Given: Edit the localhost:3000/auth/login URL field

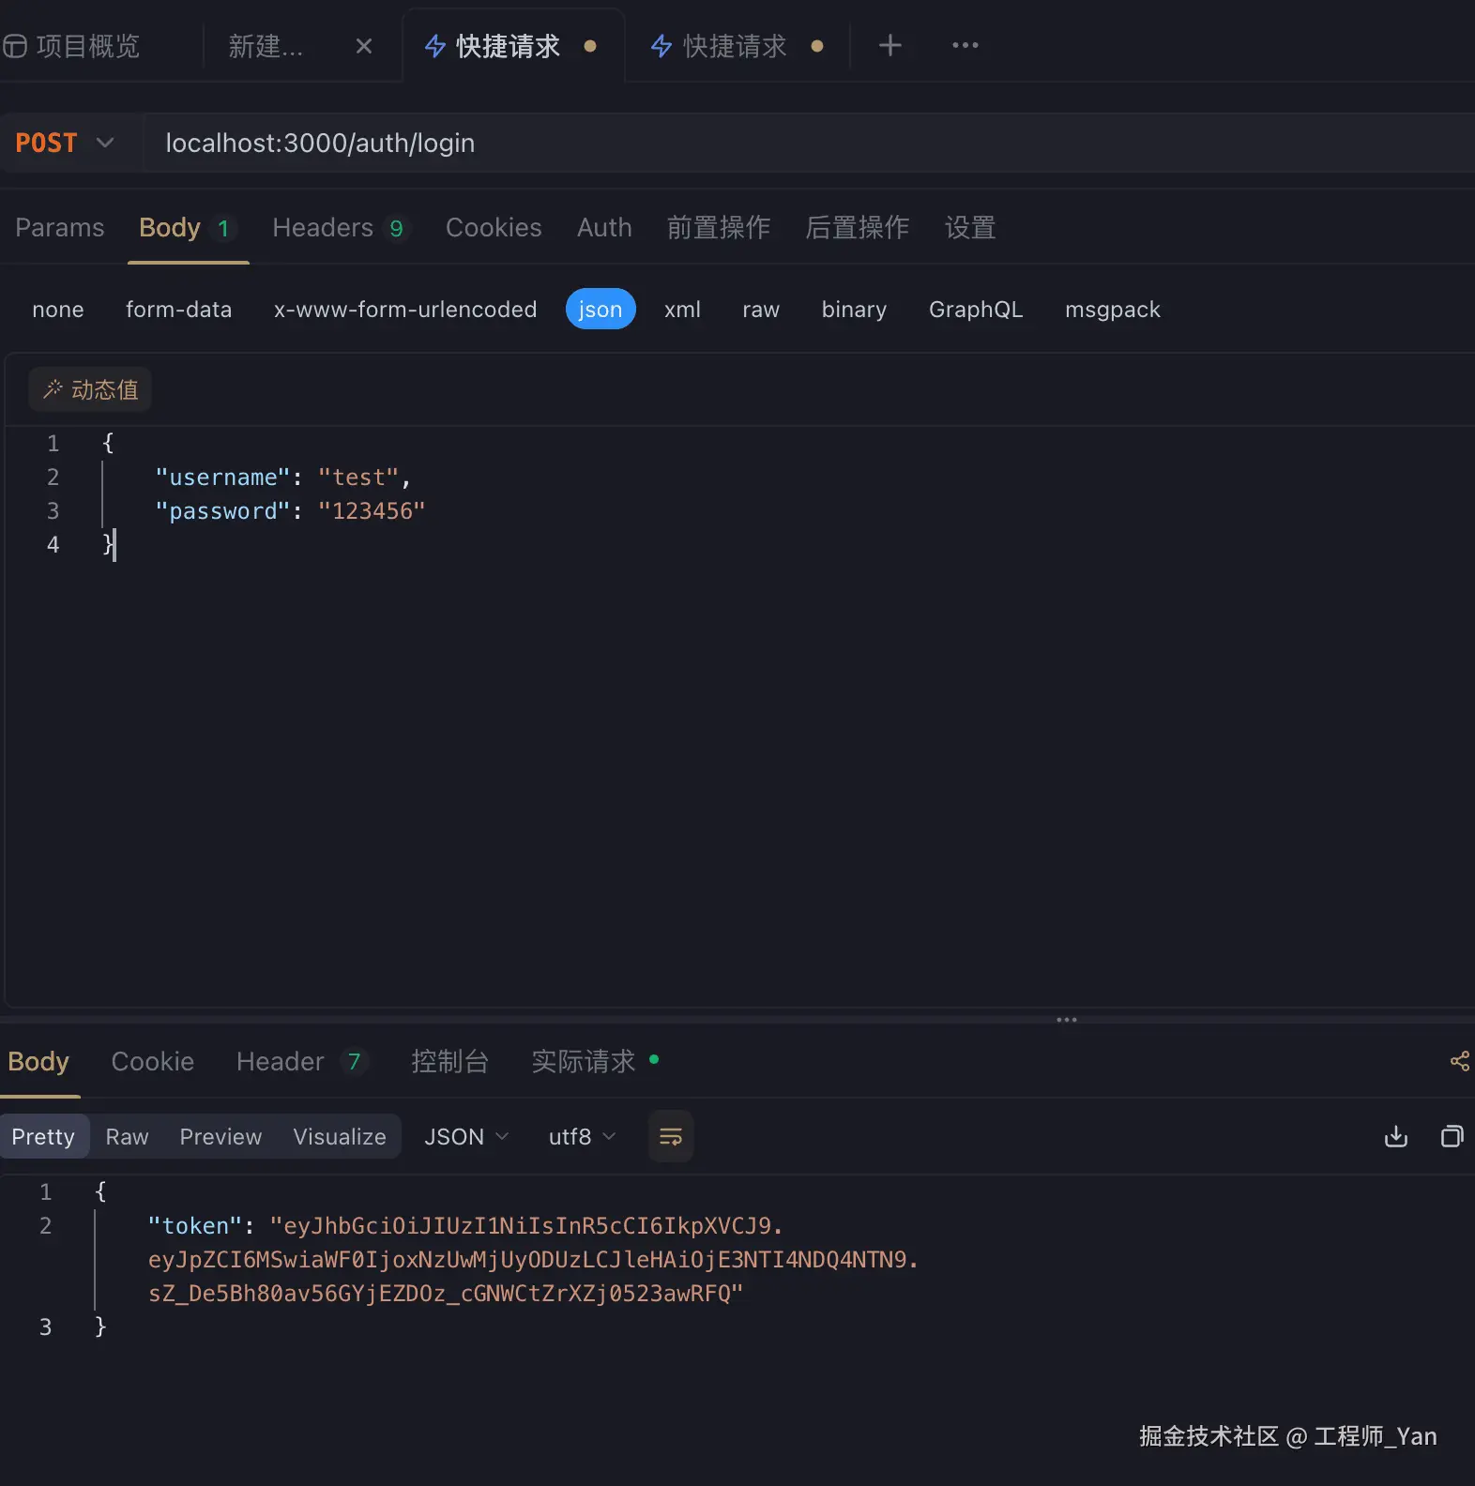Looking at the screenshot, I should click(810, 143).
